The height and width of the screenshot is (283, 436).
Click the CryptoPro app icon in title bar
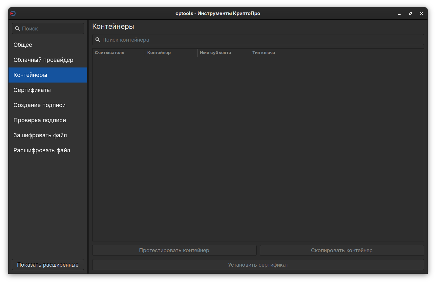[13, 13]
